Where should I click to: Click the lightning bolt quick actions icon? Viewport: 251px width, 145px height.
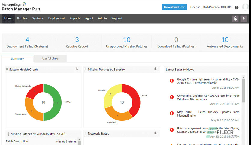pyautogui.click(x=243, y=19)
